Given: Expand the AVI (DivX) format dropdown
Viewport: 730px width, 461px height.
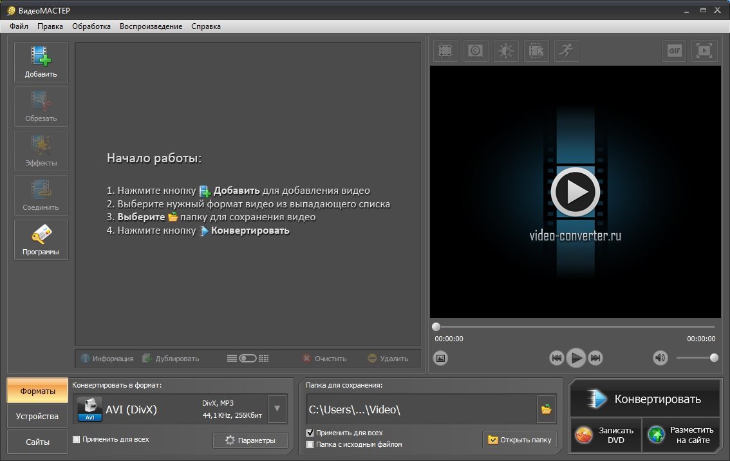Looking at the screenshot, I should point(277,409).
